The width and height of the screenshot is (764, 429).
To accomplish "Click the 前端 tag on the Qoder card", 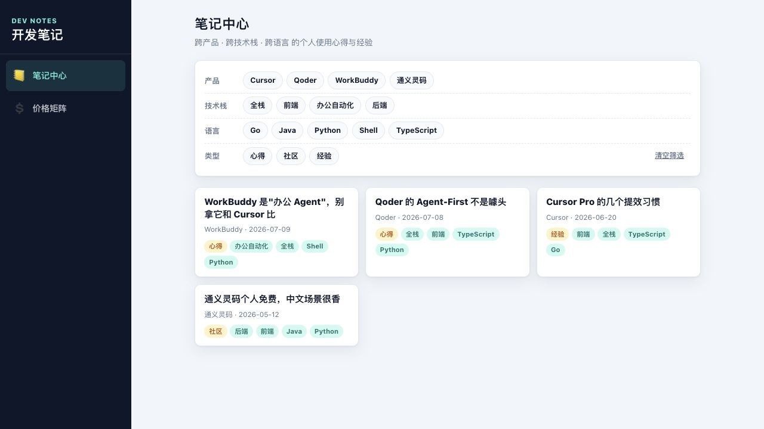I will tap(438, 234).
